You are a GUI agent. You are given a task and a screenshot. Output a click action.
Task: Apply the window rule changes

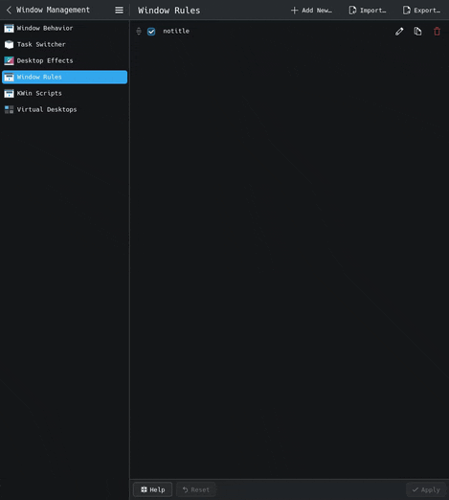(426, 489)
